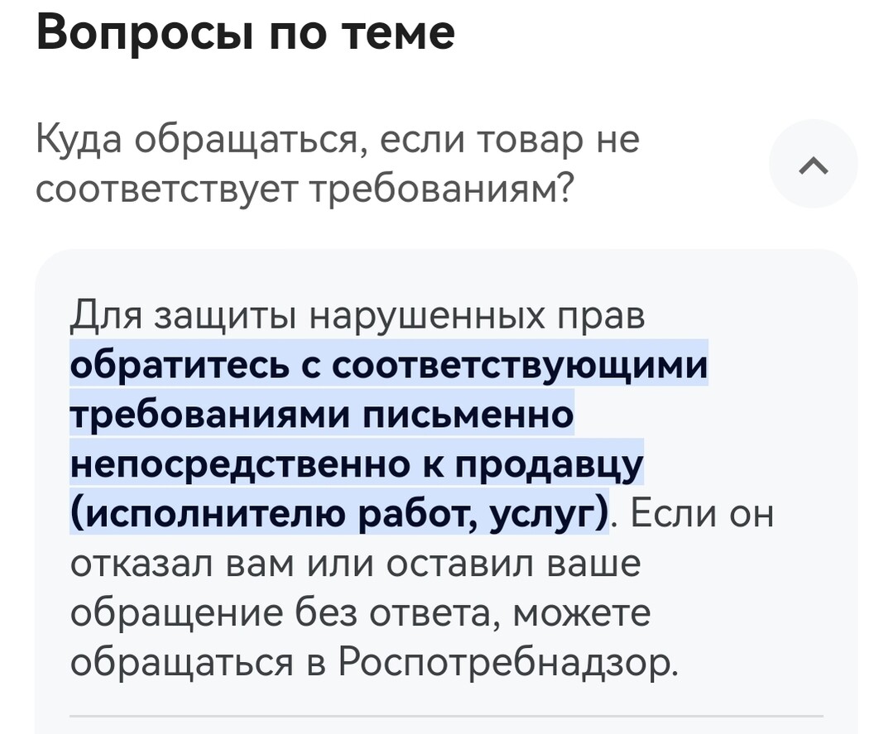893x734 pixels.
Task: Click highlighted text "требованиями письменно"
Action: click(x=322, y=415)
